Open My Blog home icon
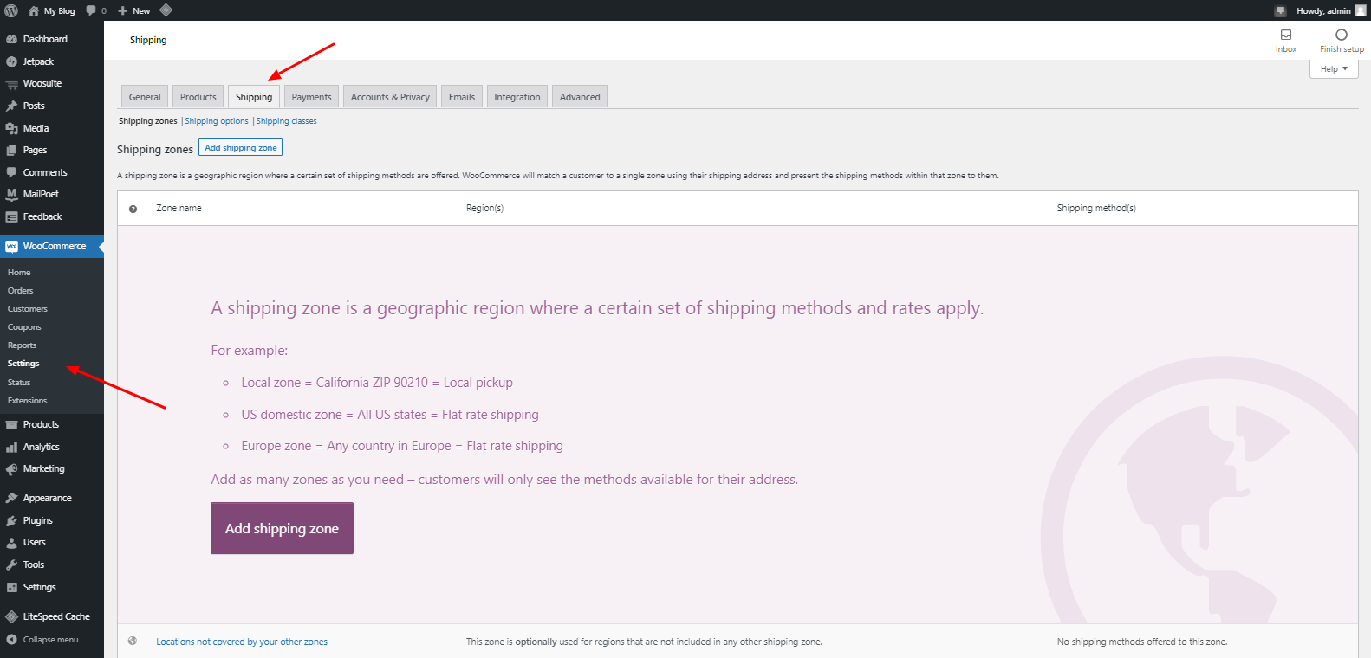The width and height of the screenshot is (1371, 658). (34, 11)
